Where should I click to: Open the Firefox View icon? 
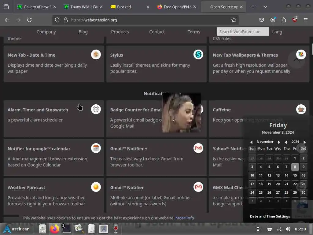6,7
